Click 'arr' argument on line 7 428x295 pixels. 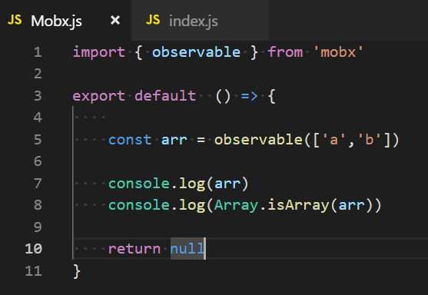(227, 184)
